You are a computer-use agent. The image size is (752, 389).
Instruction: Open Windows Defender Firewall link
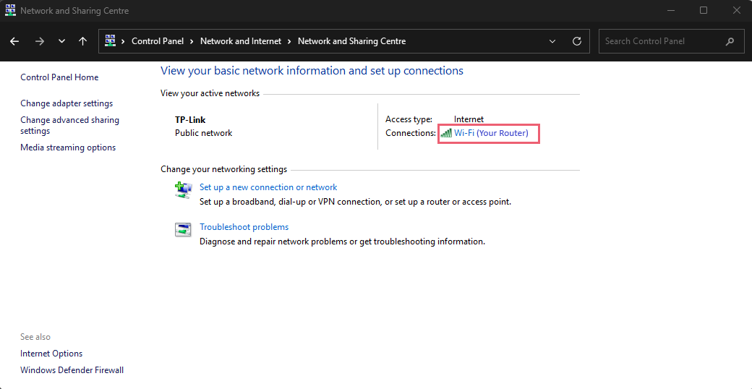click(72, 370)
